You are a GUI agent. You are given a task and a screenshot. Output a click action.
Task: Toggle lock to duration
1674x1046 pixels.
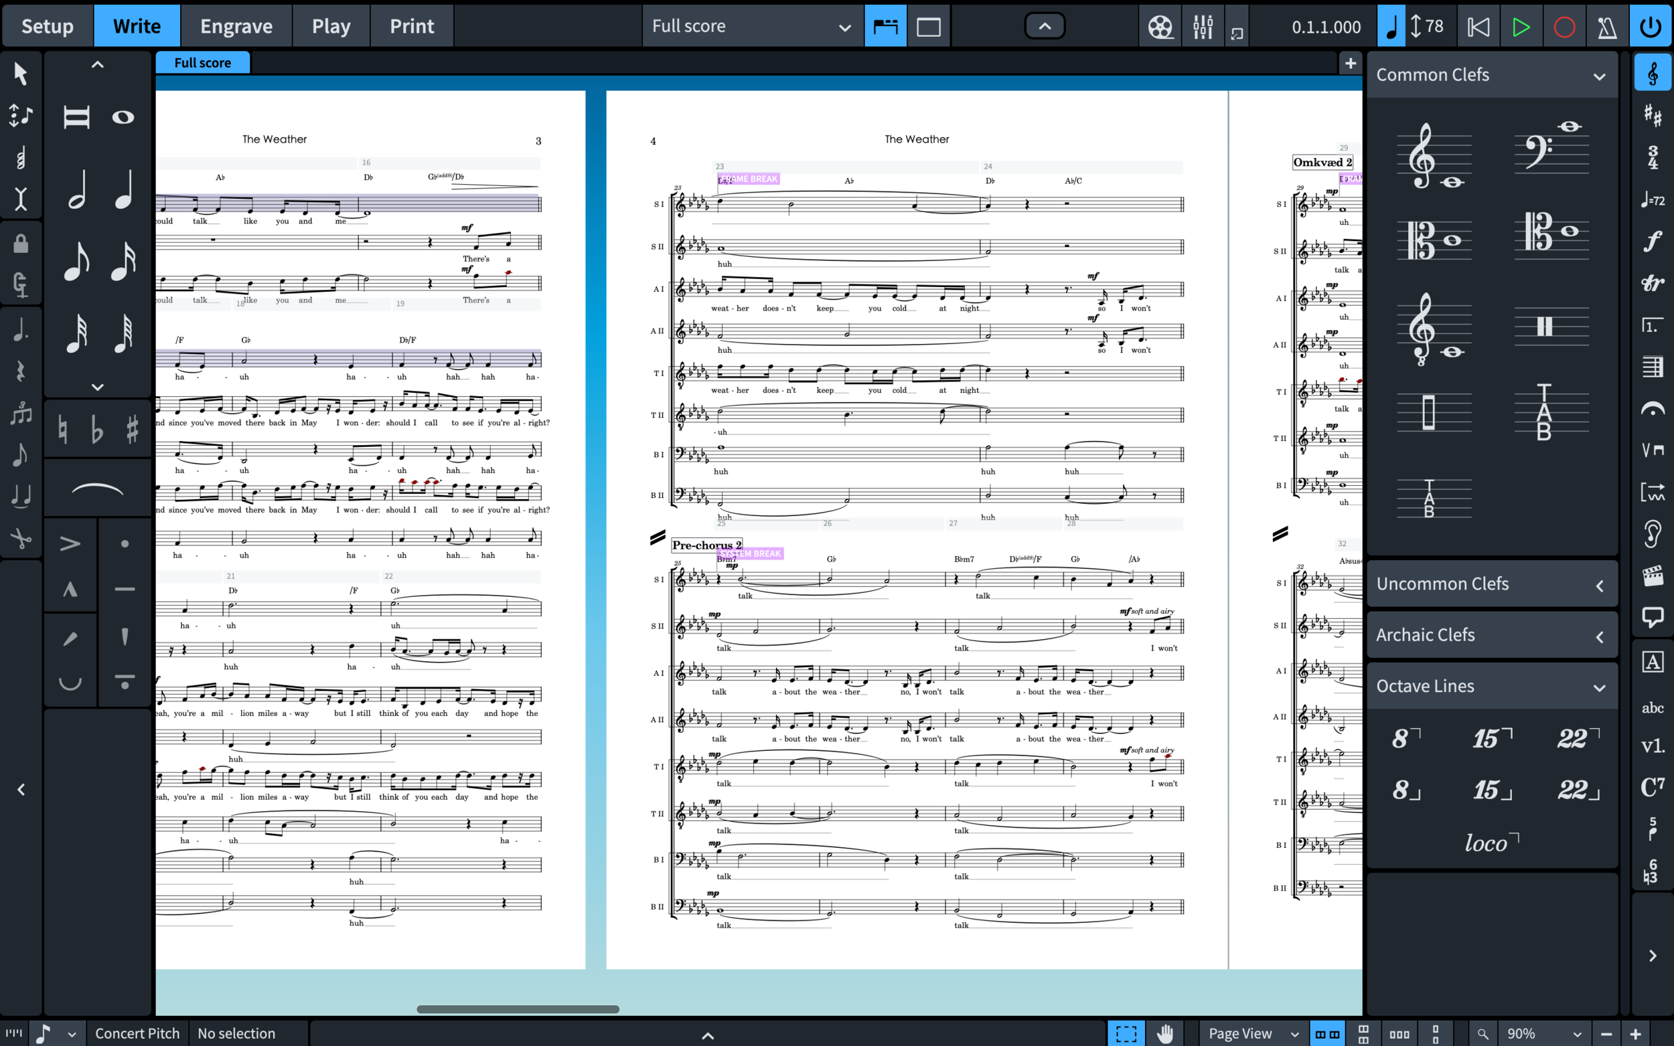(21, 244)
